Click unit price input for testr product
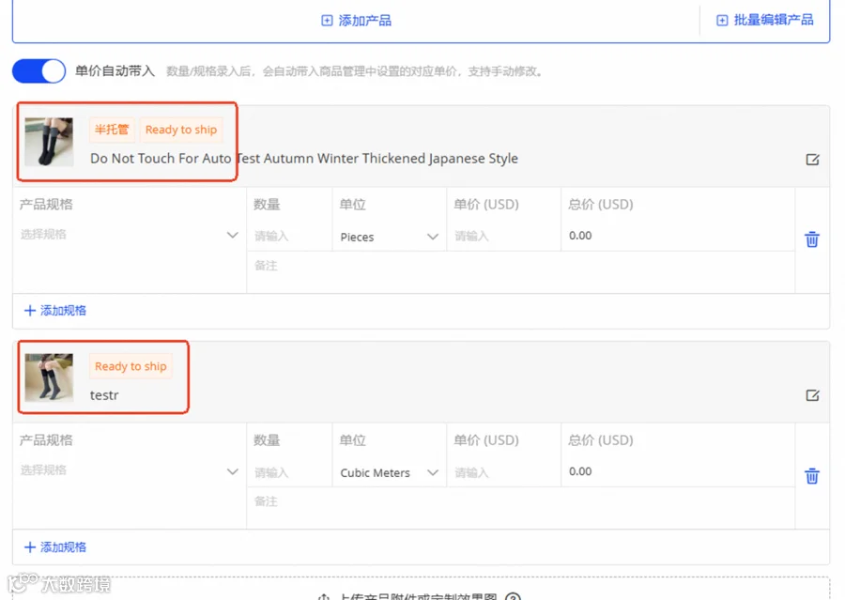845x600 pixels. point(503,473)
